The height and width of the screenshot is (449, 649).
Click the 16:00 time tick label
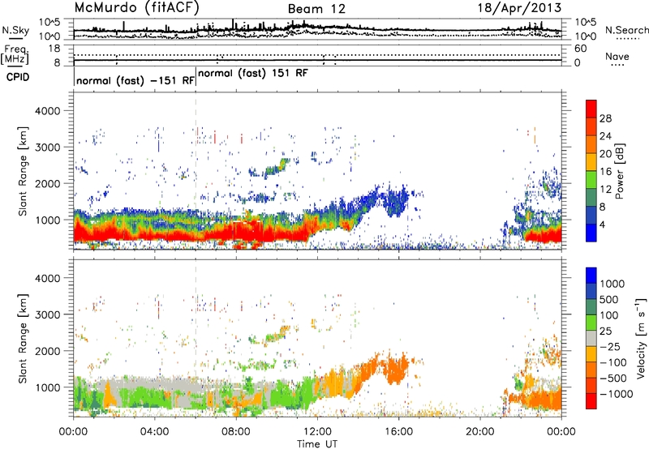pyautogui.click(x=398, y=432)
